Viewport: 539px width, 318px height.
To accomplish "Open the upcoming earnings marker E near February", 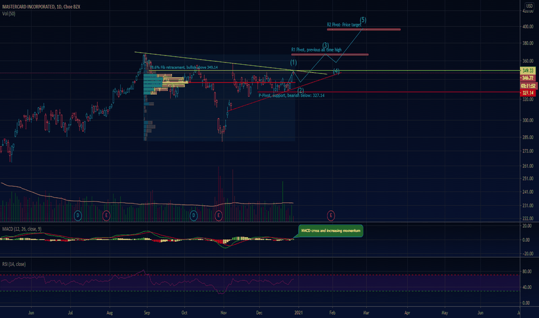I will point(331,216).
